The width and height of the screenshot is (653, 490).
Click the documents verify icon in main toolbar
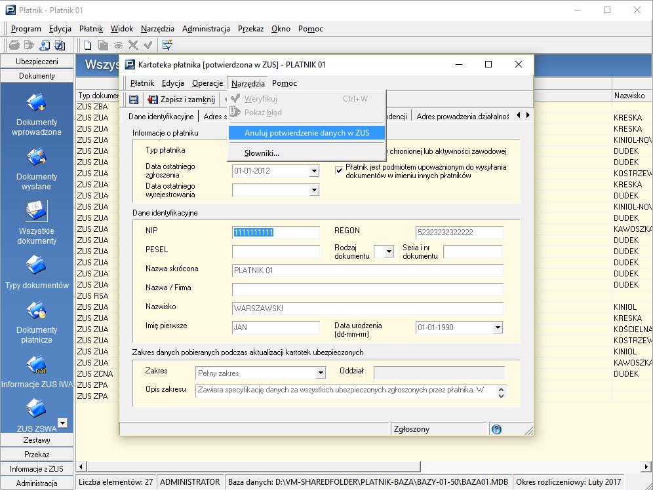coord(60,45)
